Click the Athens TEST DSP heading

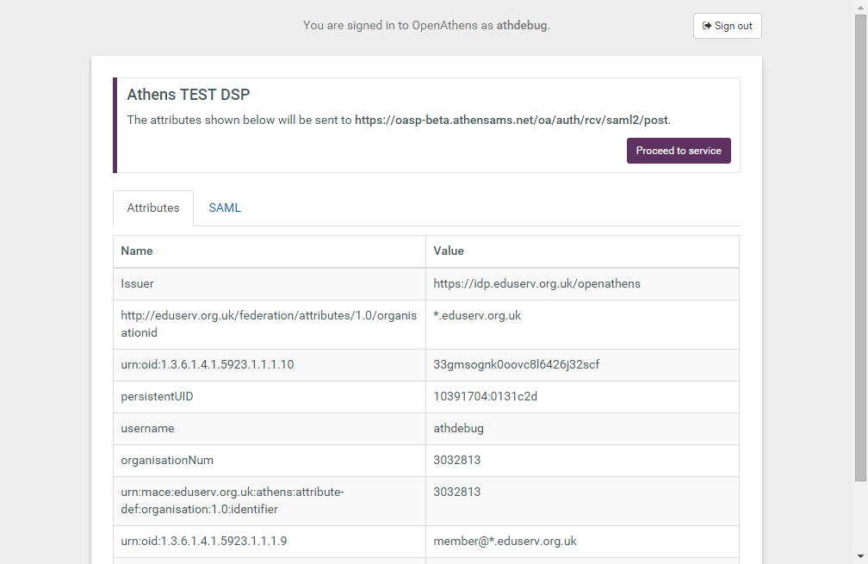tap(189, 95)
